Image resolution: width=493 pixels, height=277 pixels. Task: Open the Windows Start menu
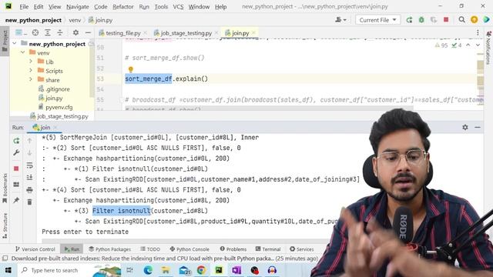coord(8,270)
